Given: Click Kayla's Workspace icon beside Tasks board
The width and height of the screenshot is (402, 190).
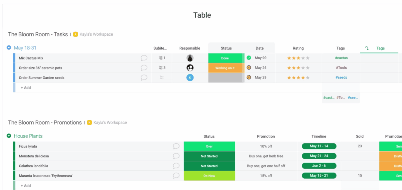Looking at the screenshot, I should click(75, 34).
